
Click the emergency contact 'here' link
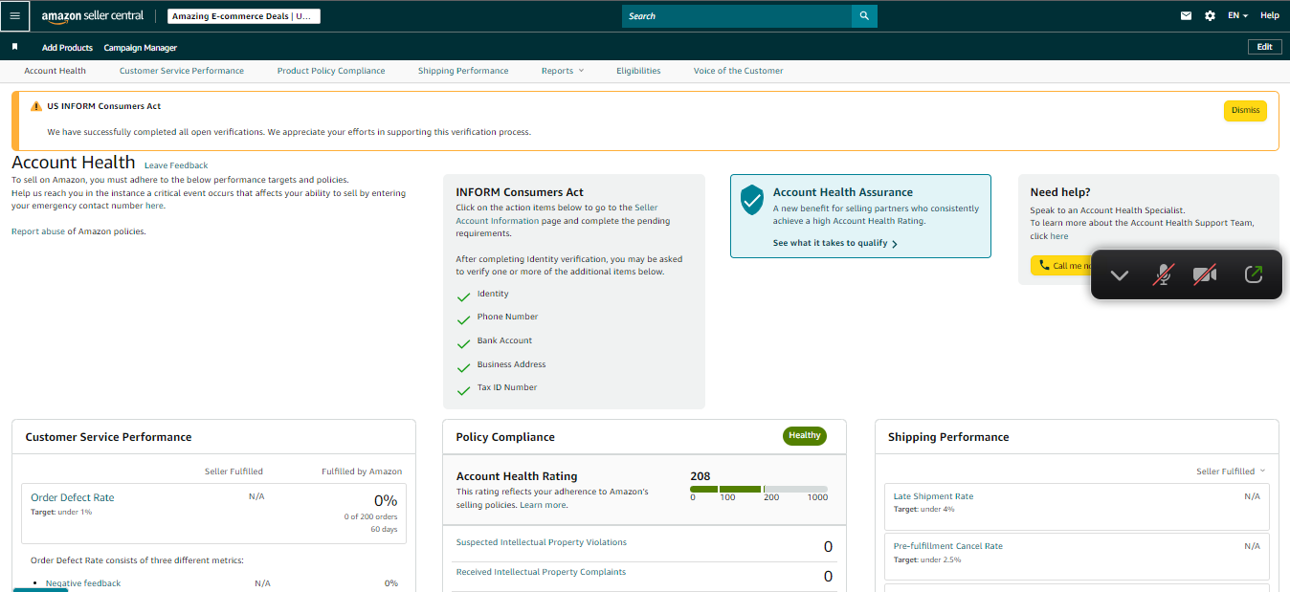click(154, 206)
